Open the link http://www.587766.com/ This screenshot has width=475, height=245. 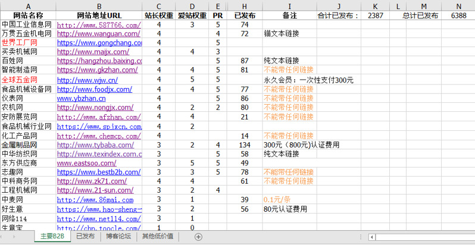[99, 25]
